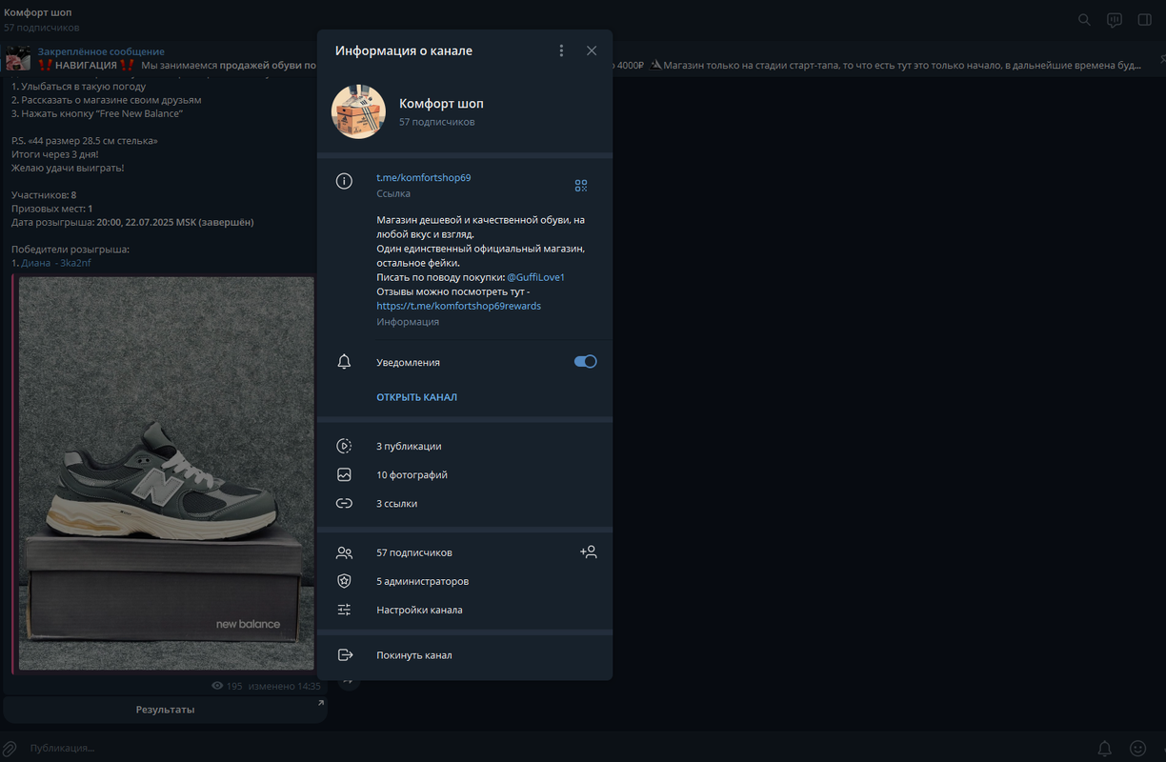
Task: Open the Комфорт шоп channel avatar
Action: (358, 111)
